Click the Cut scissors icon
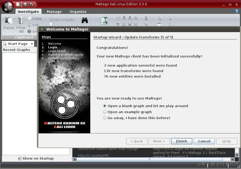The image size is (241, 169). pyautogui.click(x=29, y=25)
